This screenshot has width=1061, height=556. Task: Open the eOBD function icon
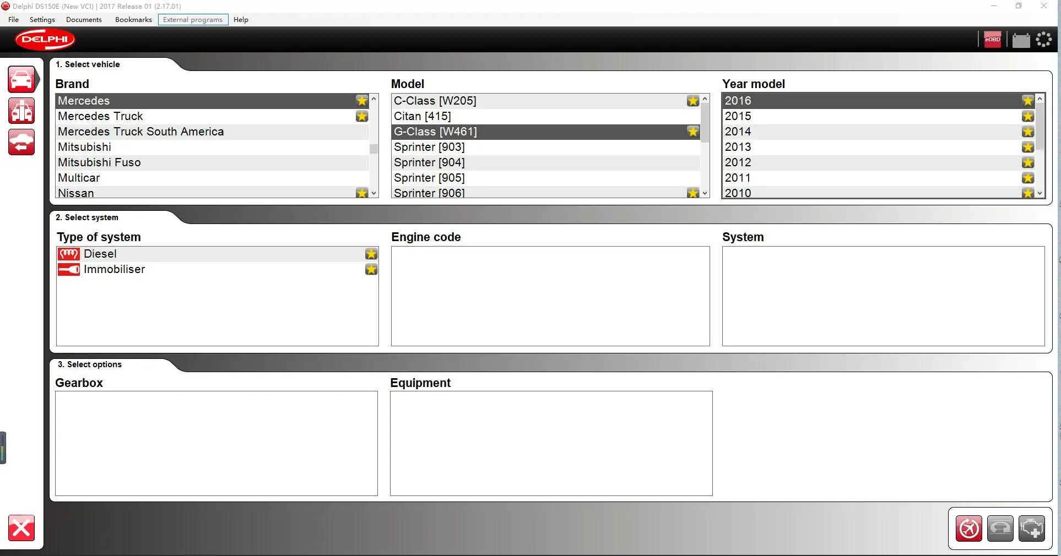point(992,40)
